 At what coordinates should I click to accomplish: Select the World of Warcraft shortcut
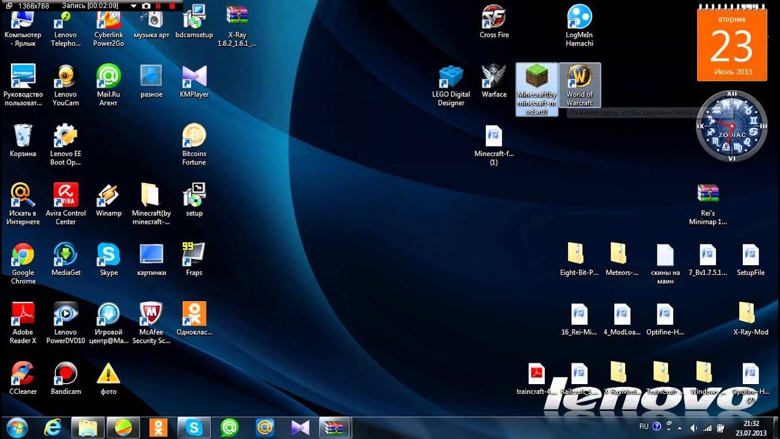580,85
